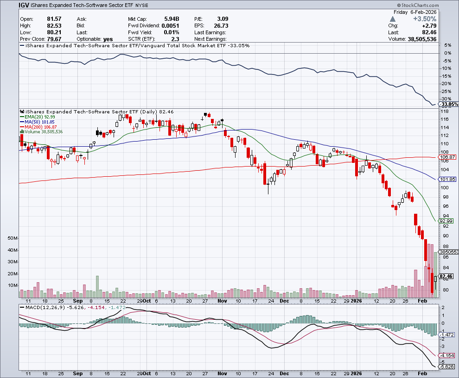Click the Feb label on price chart date axis
The image size is (459, 378).
click(422, 301)
